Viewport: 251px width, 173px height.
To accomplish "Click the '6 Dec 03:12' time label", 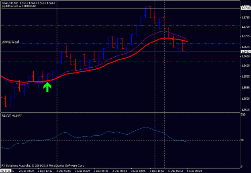I will 175,171.
